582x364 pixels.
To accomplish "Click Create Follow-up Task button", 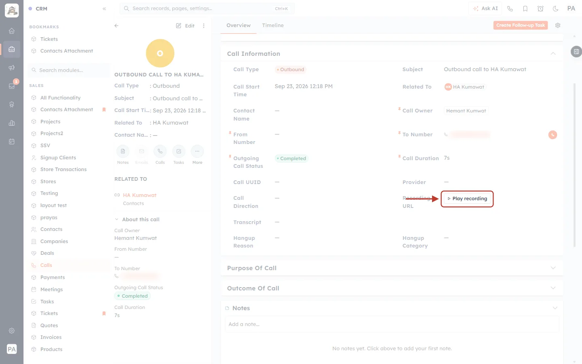I will (521, 25).
